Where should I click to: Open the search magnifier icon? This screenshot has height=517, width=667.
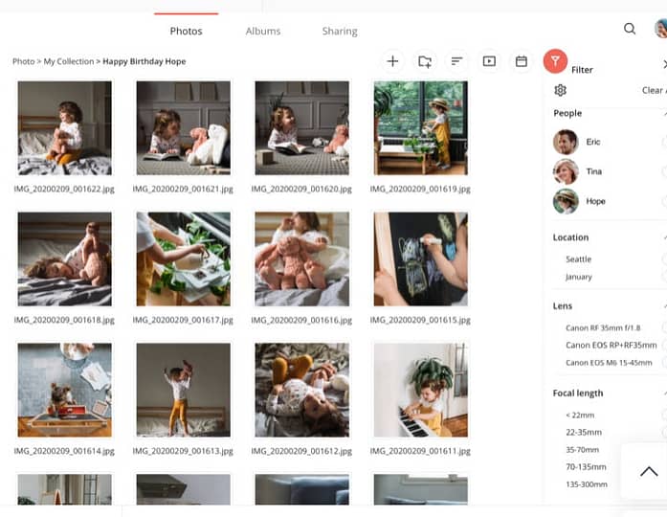coord(630,29)
